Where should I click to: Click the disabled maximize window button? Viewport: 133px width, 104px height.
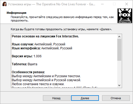click(x=114, y=4)
